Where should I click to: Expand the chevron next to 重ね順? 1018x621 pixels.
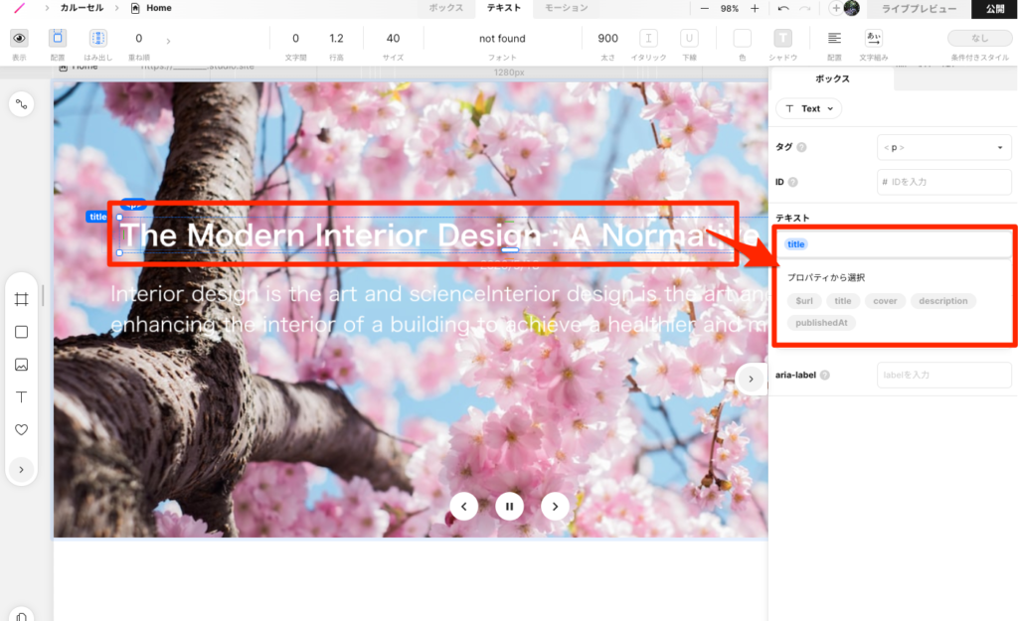tap(168, 41)
